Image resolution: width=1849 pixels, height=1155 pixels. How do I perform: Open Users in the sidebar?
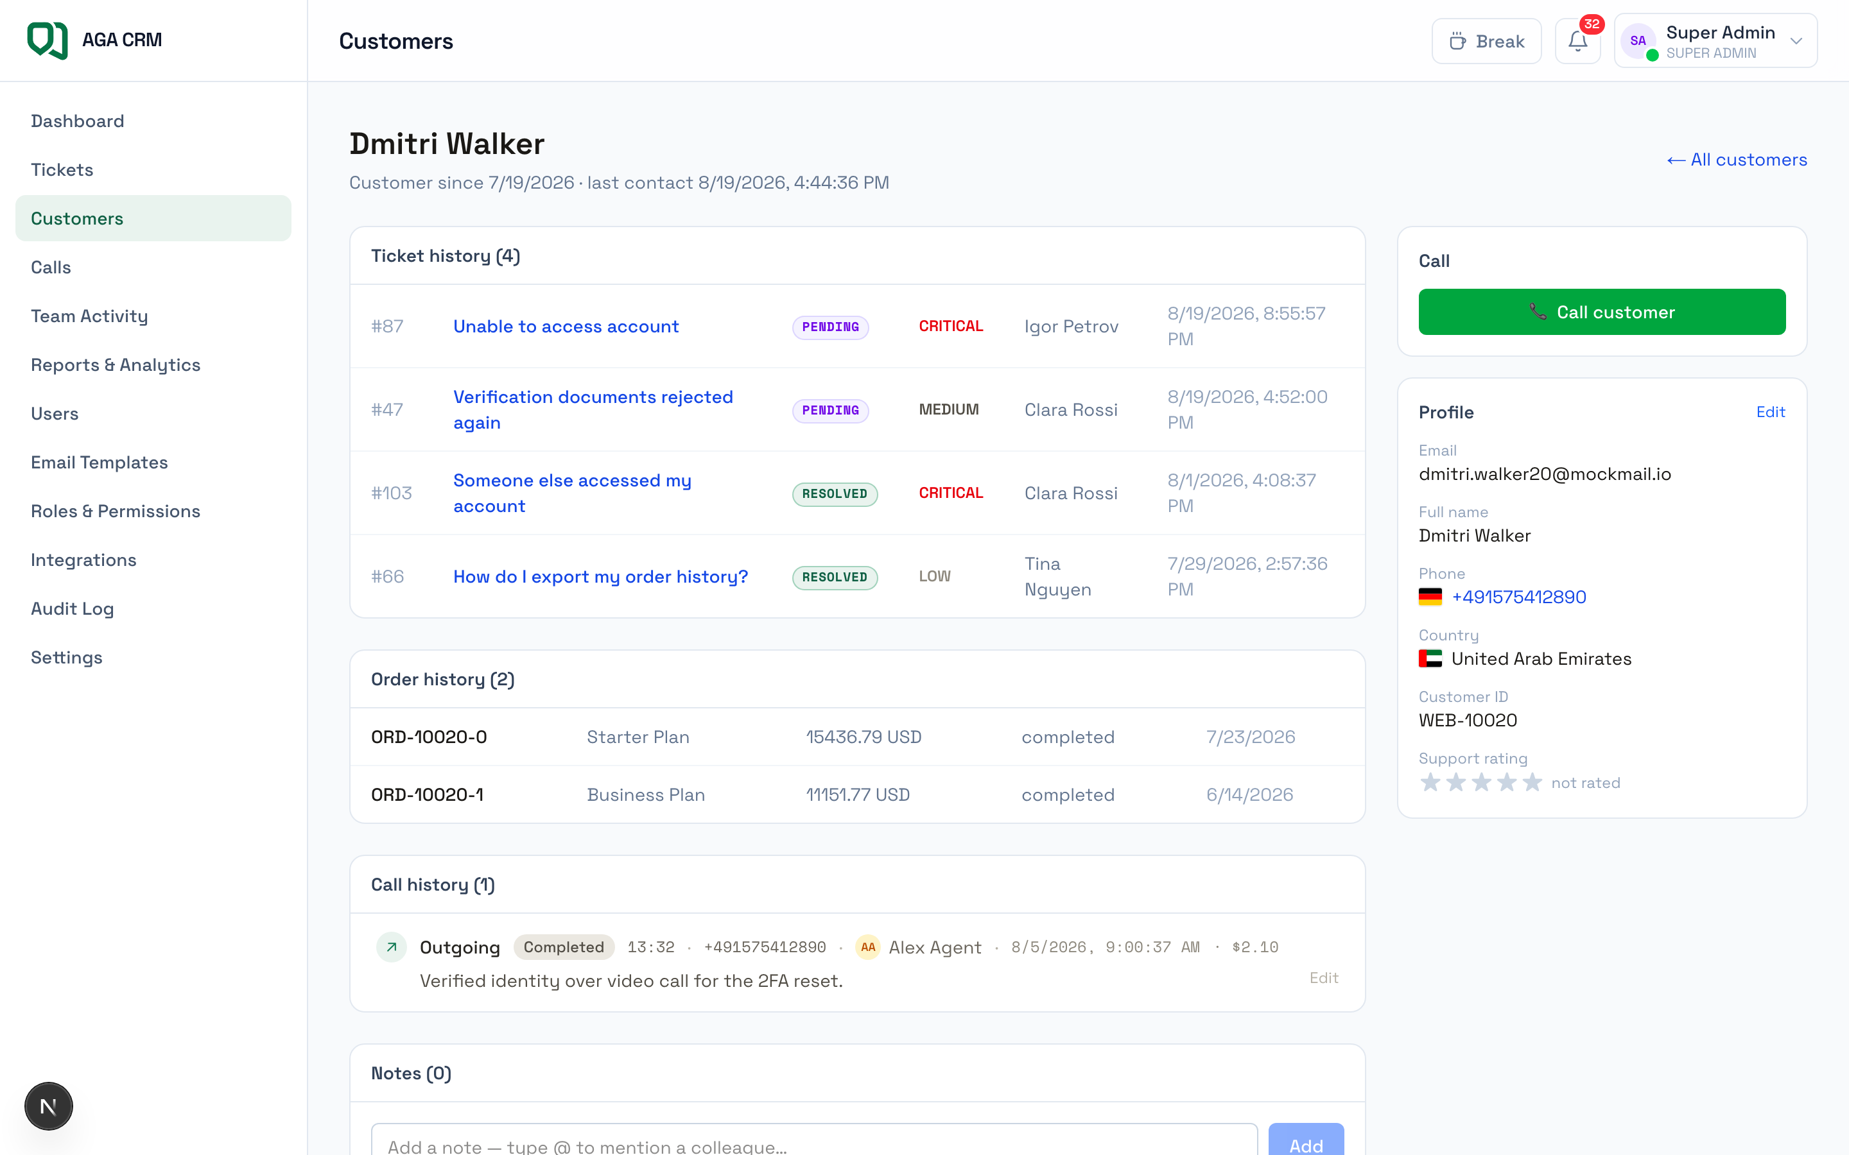[x=153, y=413]
